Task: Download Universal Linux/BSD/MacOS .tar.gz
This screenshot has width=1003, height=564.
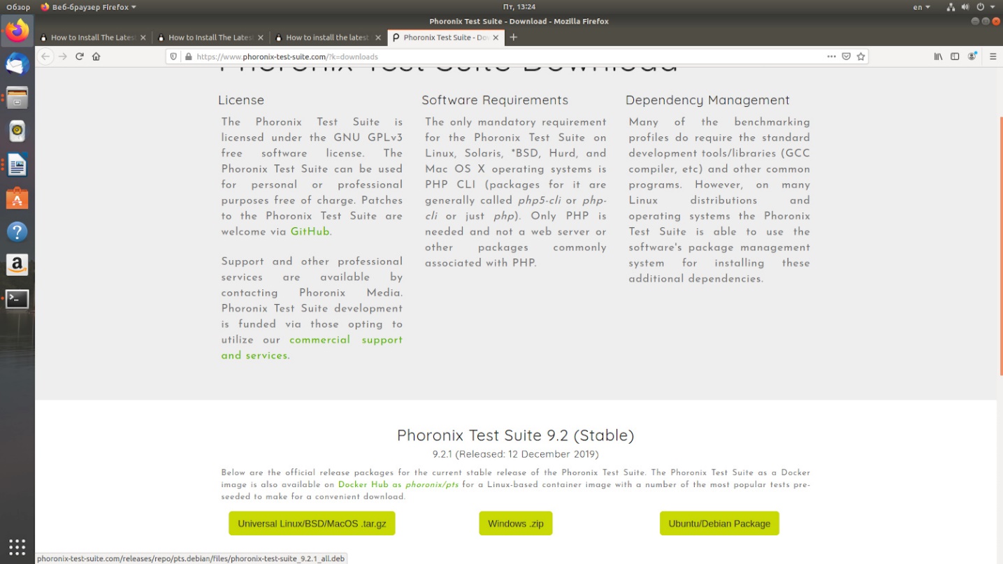Action: pyautogui.click(x=312, y=523)
